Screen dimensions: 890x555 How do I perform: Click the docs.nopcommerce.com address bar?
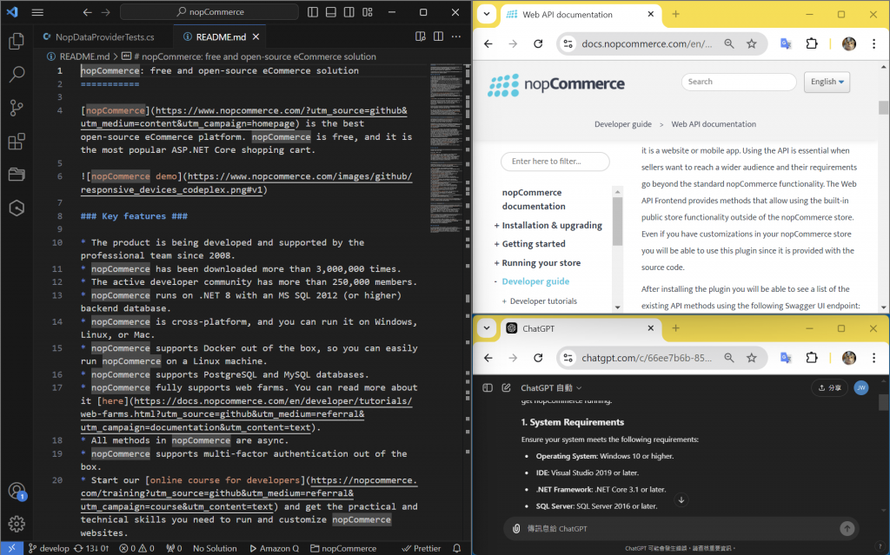click(647, 43)
